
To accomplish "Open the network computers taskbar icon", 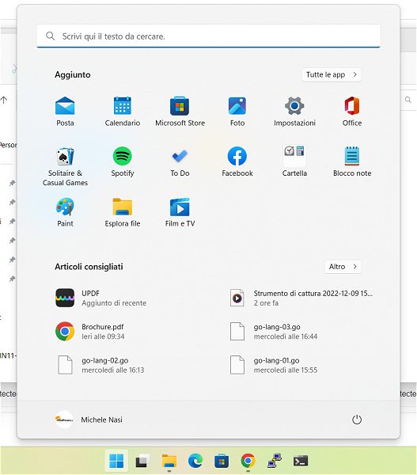I will (275, 461).
